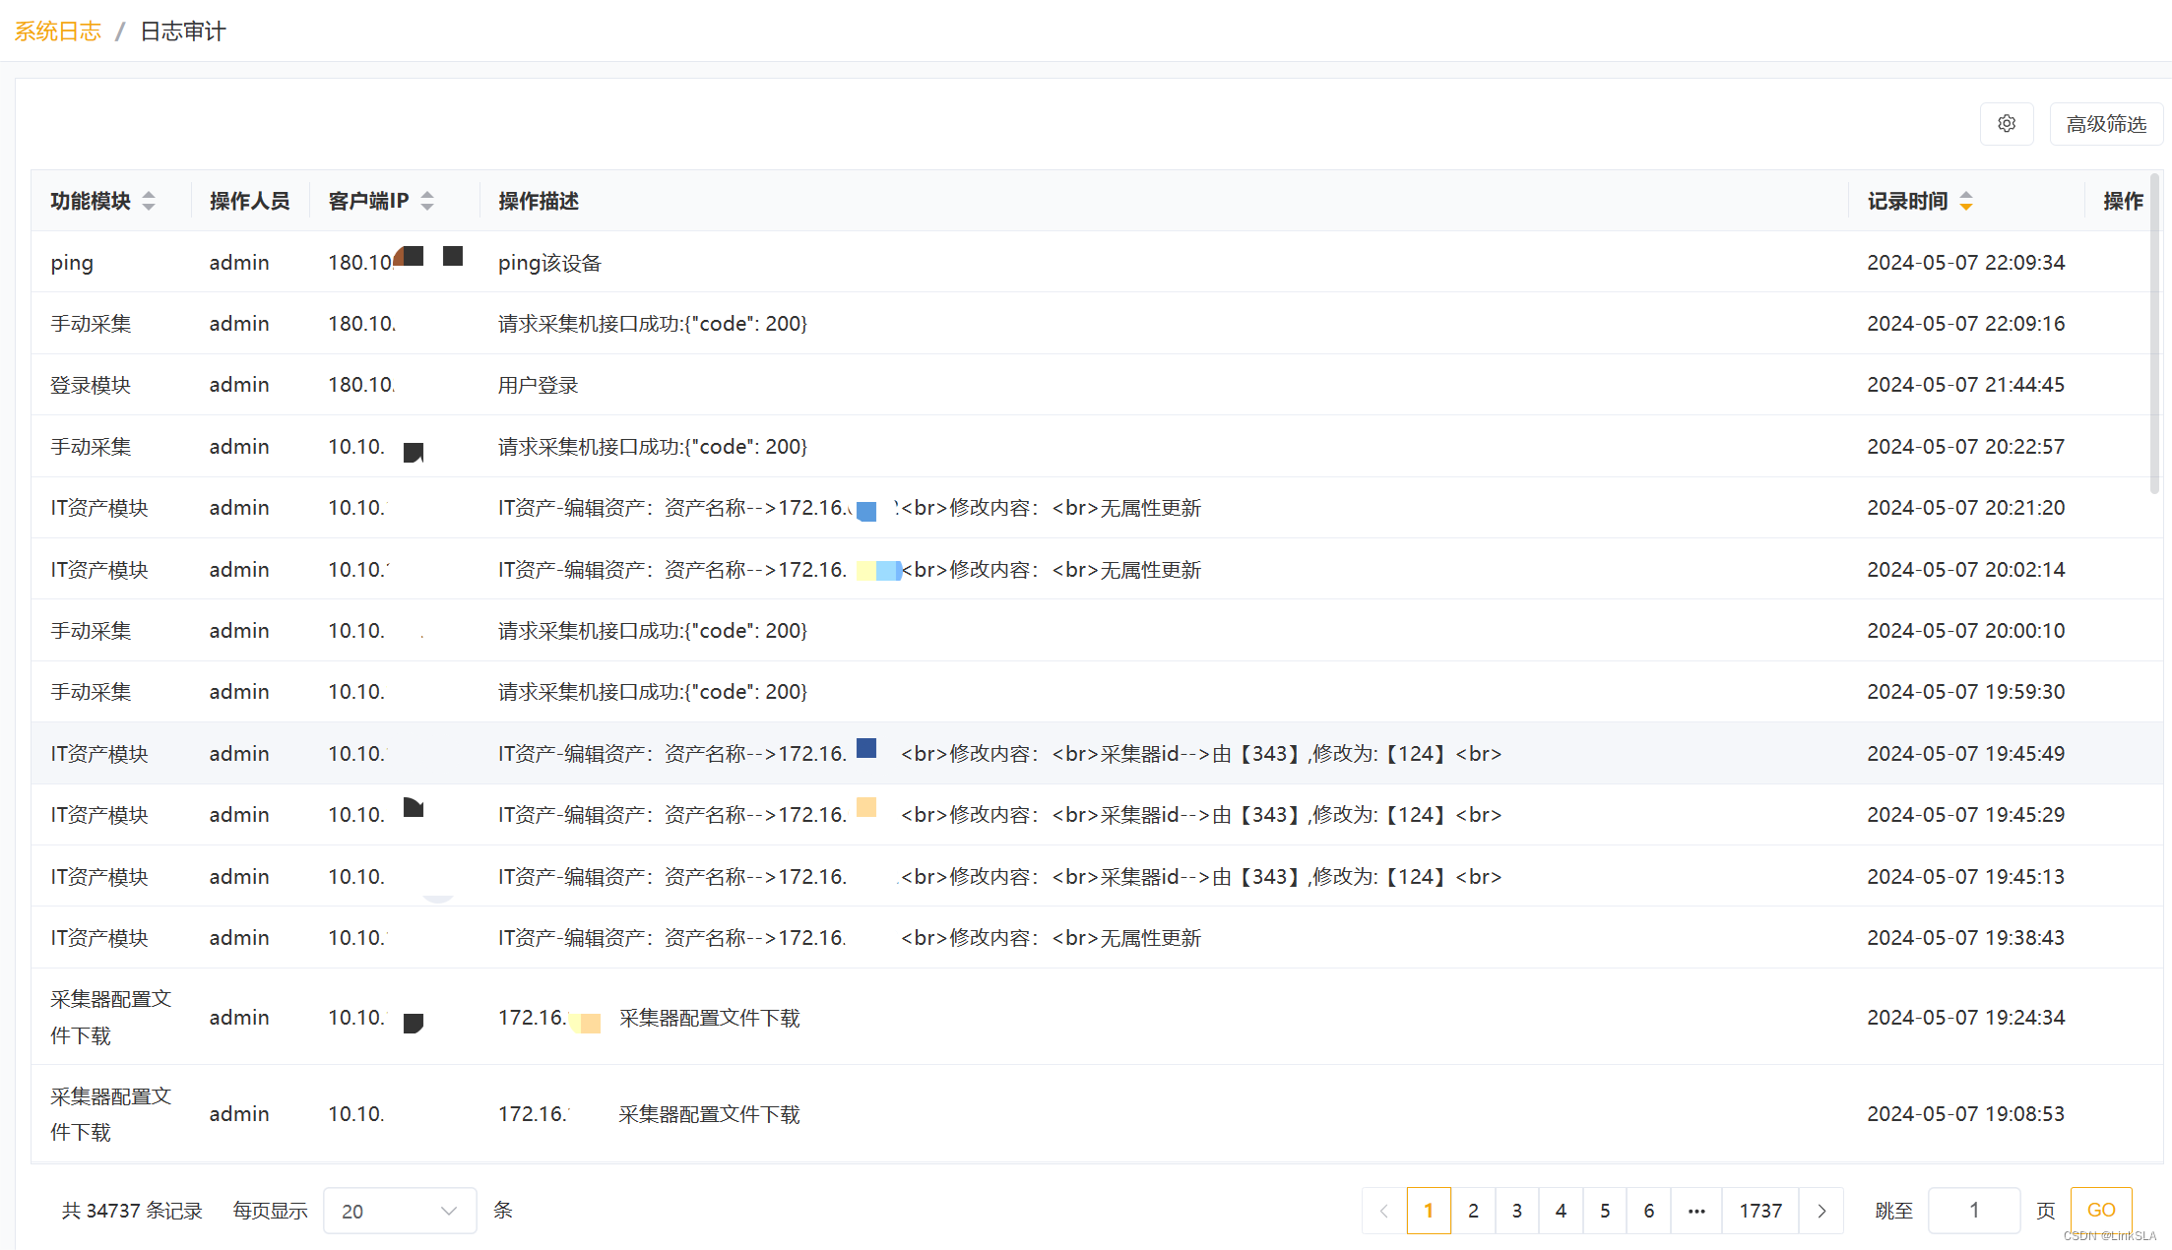
Task: Click the pagination ellipsis jump icon
Action: (1696, 1211)
